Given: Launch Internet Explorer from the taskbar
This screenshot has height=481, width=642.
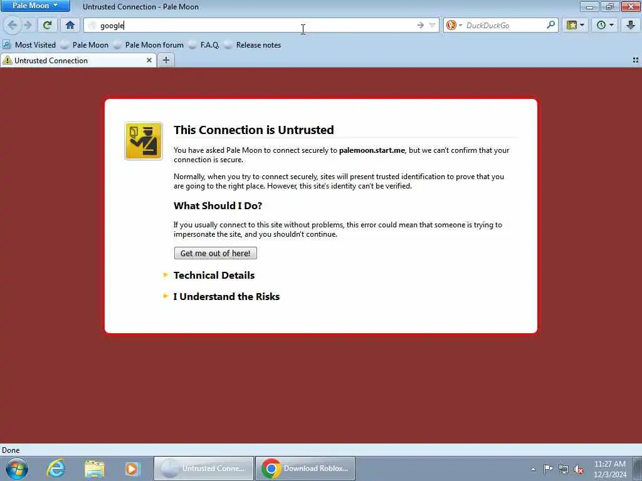Looking at the screenshot, I should tap(56, 468).
